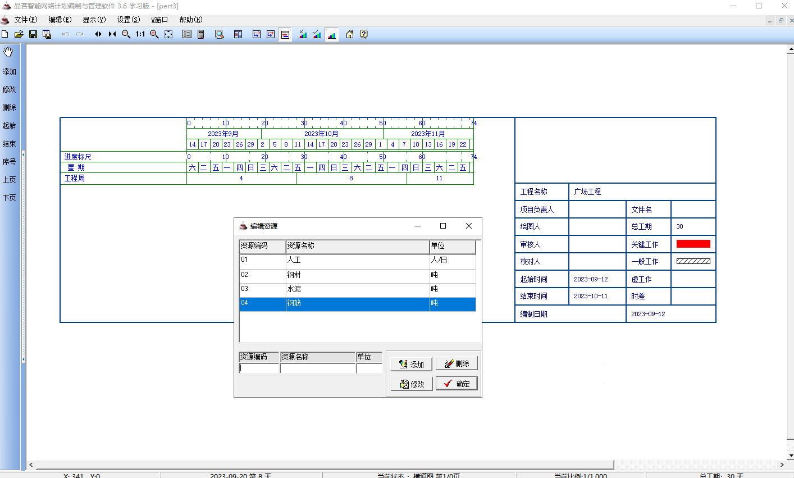The height and width of the screenshot is (478, 794).
Task: Click the 1:1 actual size icon
Action: coord(140,34)
